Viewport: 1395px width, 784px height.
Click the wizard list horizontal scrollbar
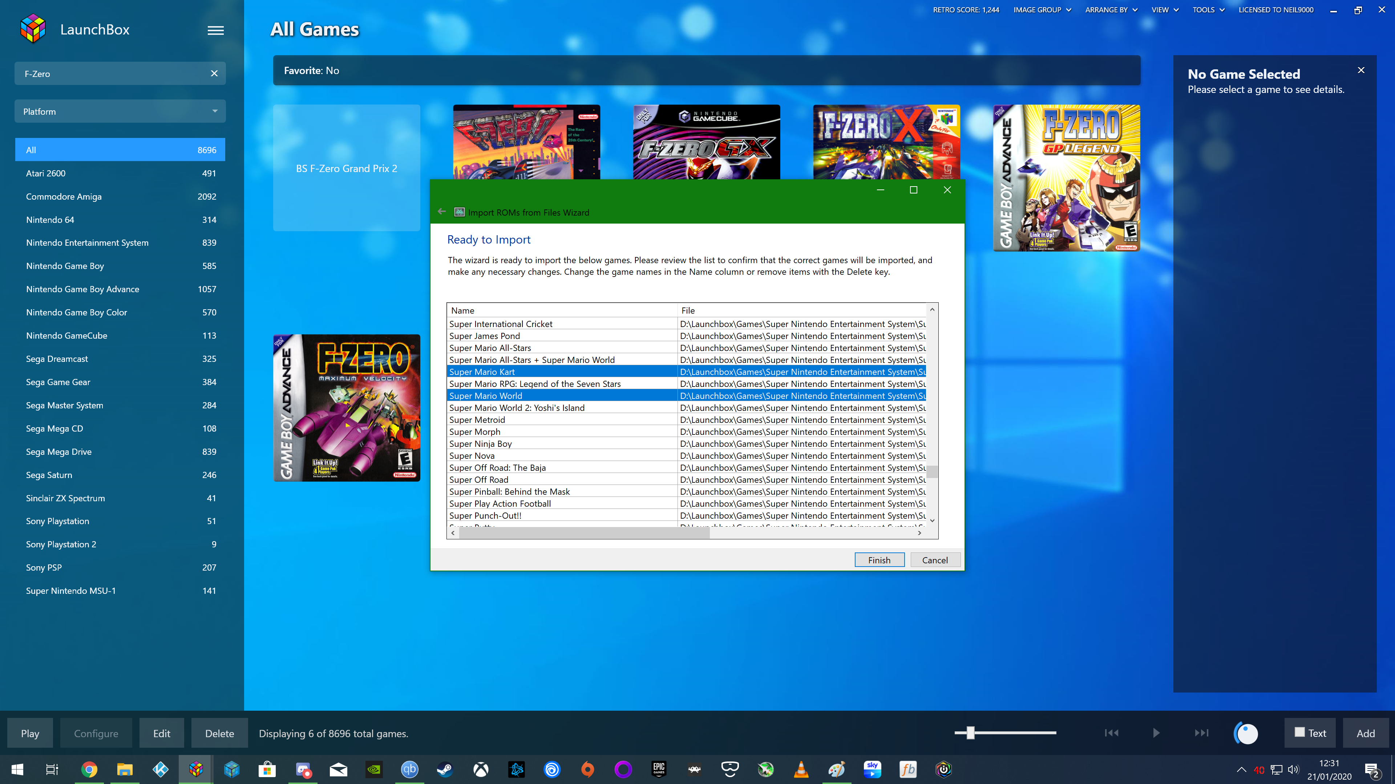click(584, 533)
